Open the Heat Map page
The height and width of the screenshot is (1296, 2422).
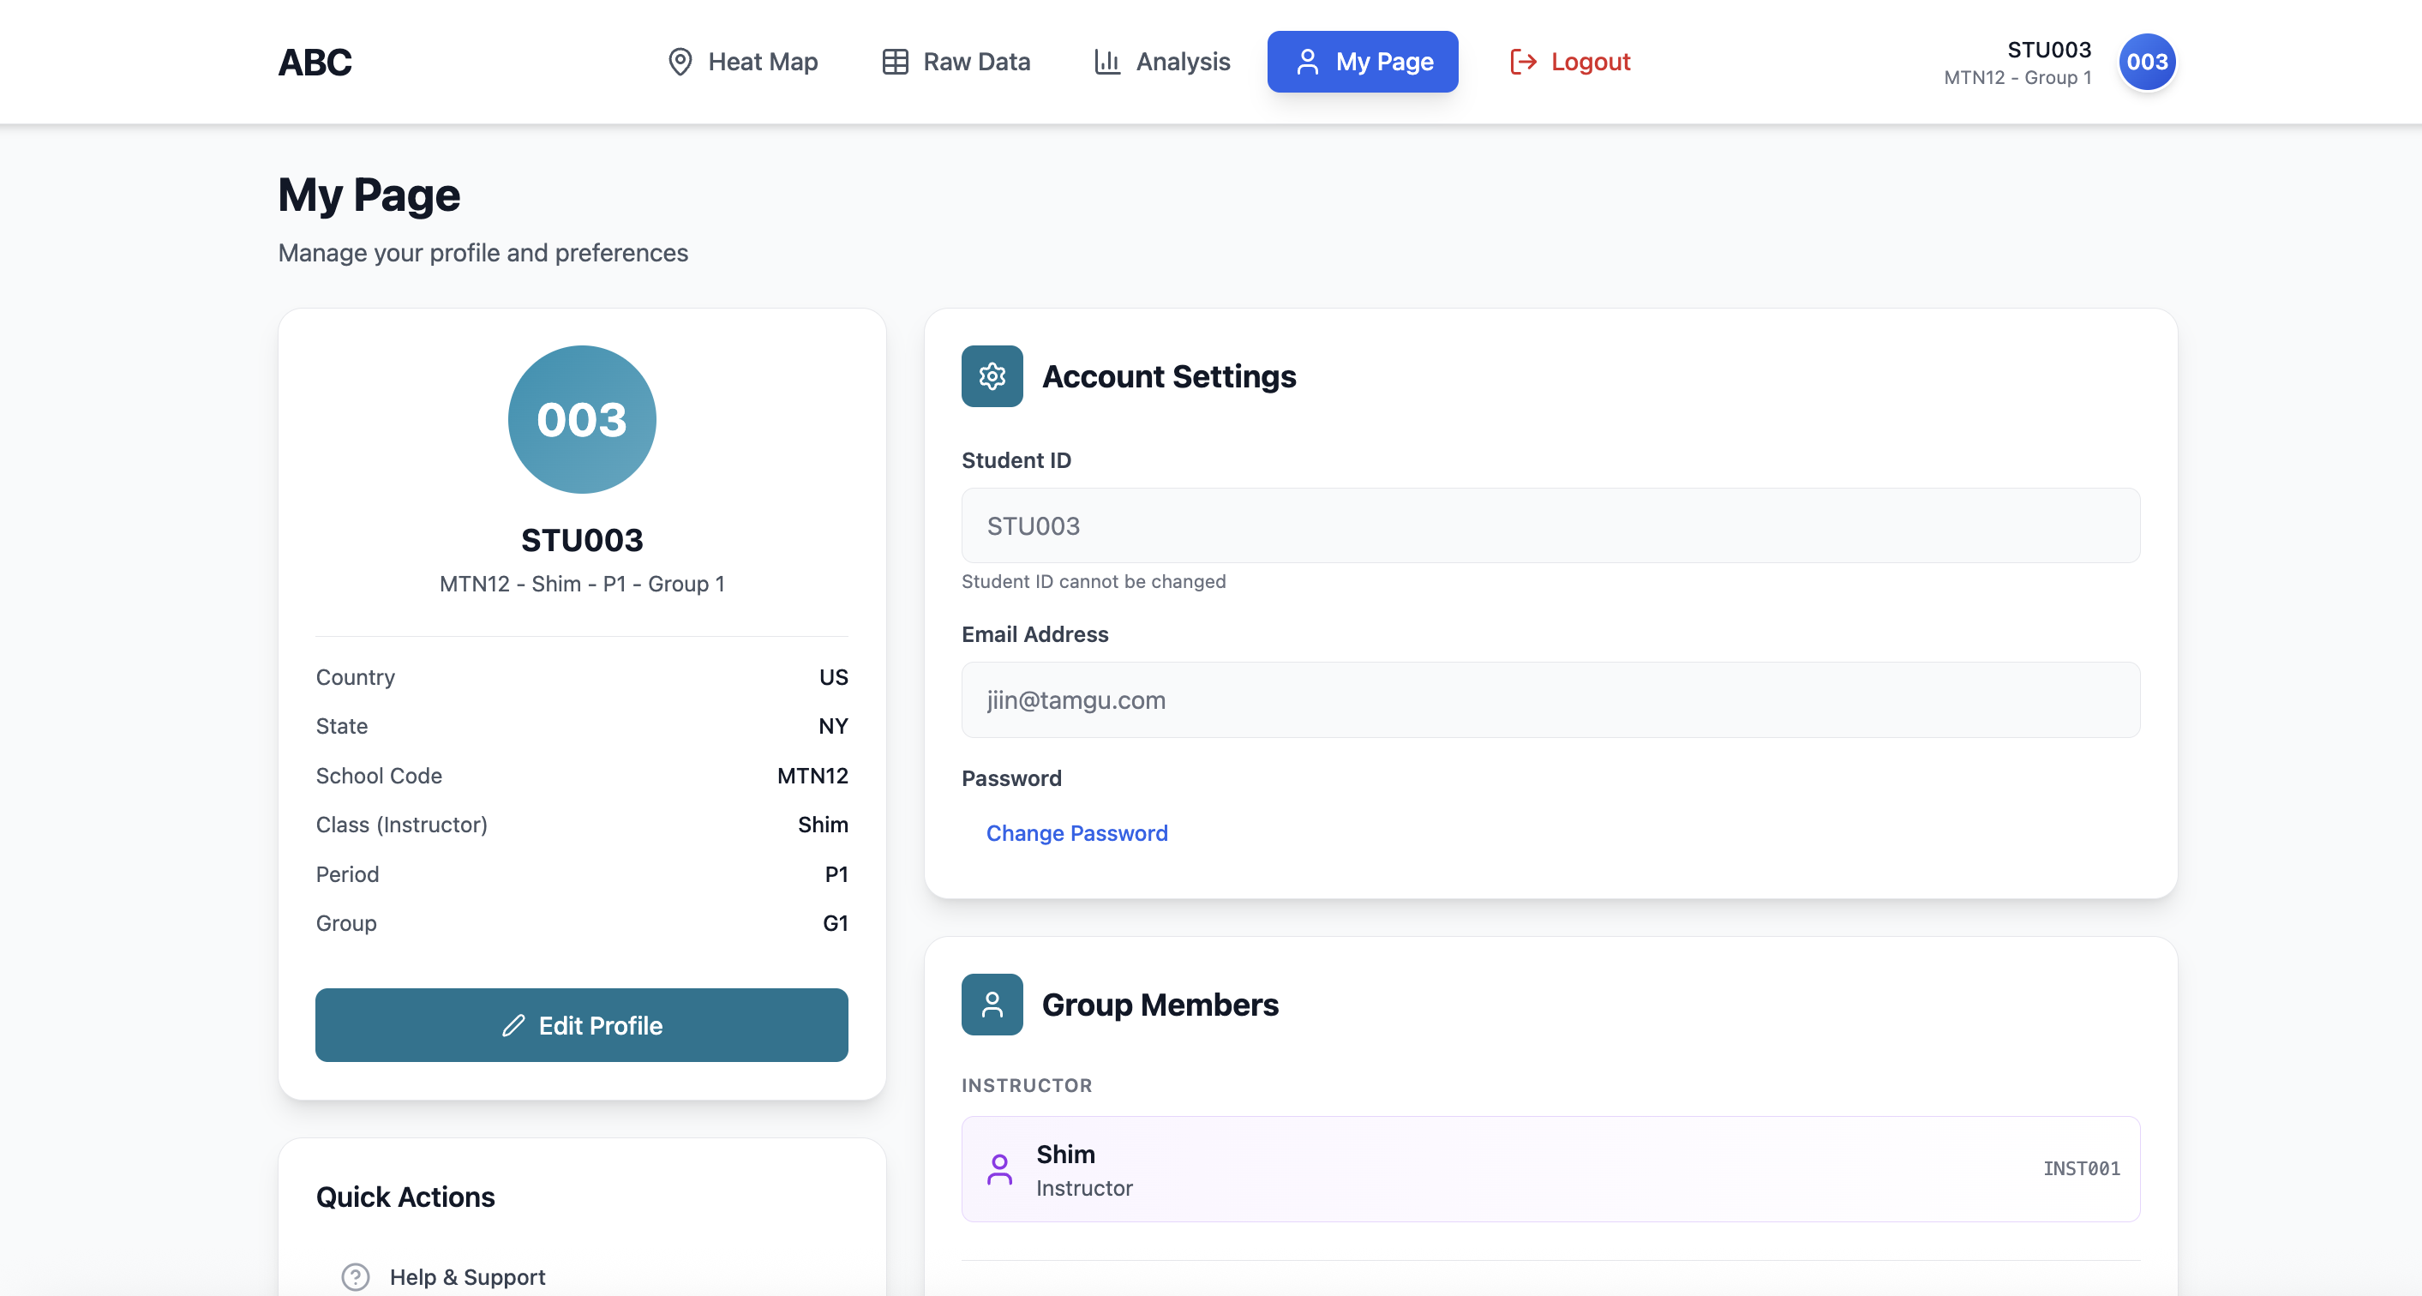[x=743, y=62]
